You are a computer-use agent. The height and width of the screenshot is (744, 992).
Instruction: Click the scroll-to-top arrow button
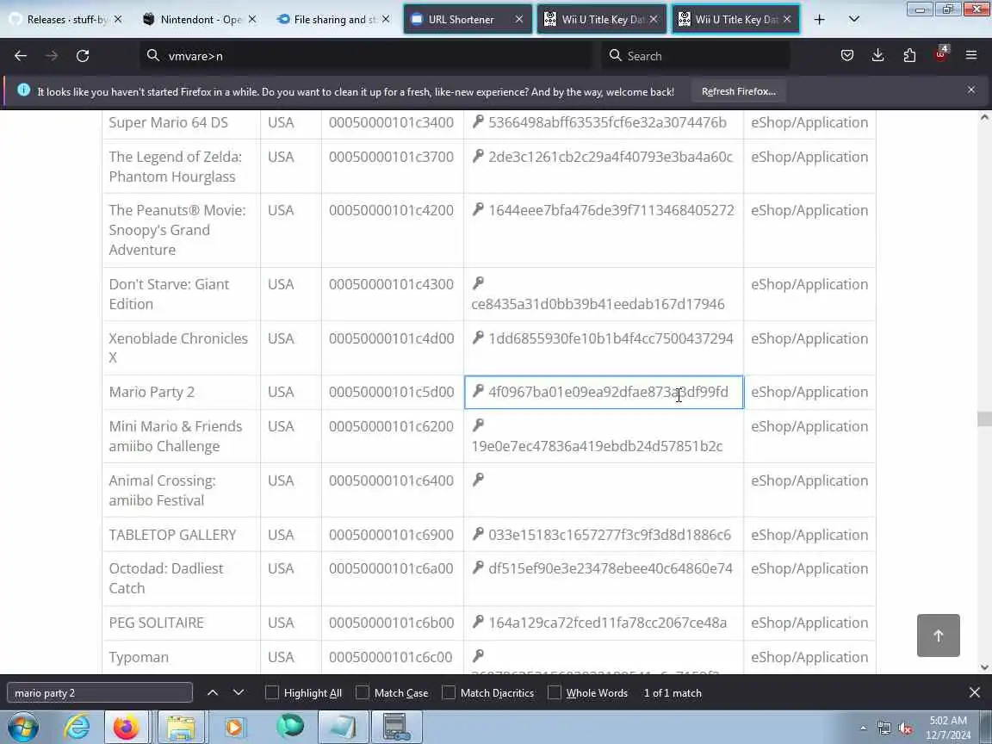(939, 635)
